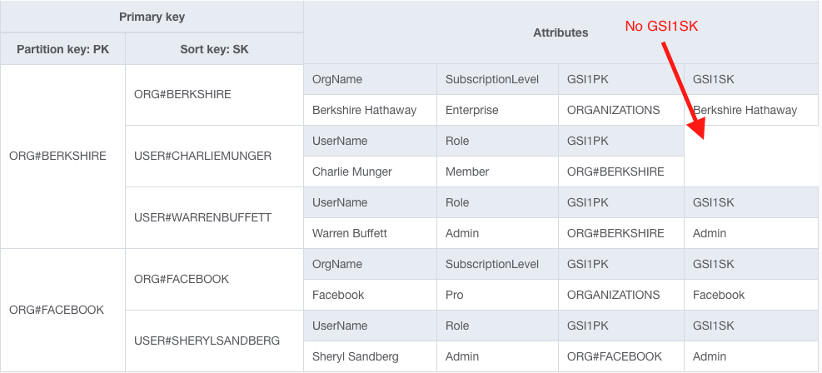Select the ORG#BERKSHIRE partition key cell
The height and width of the screenshot is (373, 822).
[57, 156]
